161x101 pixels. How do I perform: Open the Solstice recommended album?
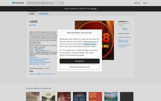pos(95,96)
